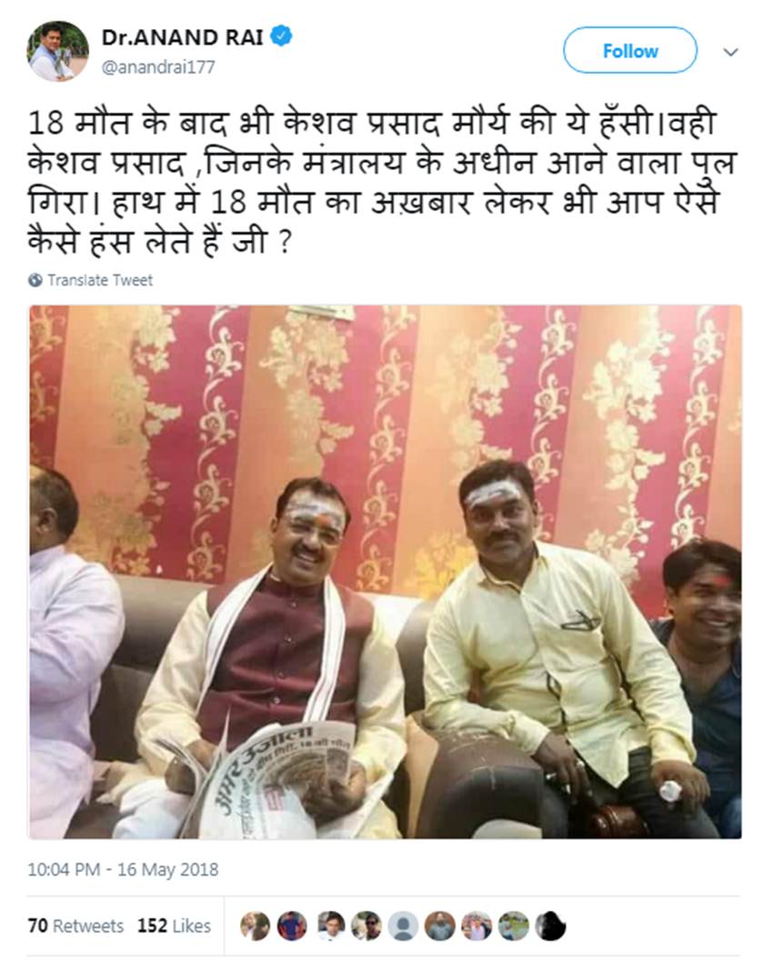
Task: Click the first liker avatar
Action: click(256, 926)
